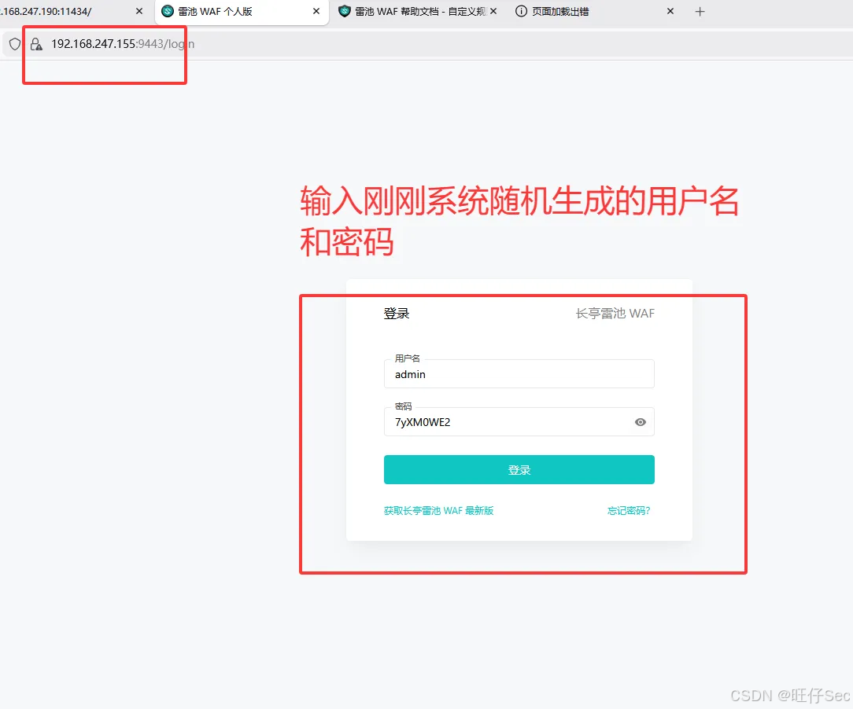
Task: Close the 168.247.190:11434 tab
Action: [139, 12]
